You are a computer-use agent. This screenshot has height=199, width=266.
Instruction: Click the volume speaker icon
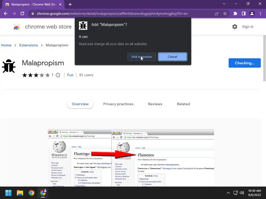coord(242,193)
